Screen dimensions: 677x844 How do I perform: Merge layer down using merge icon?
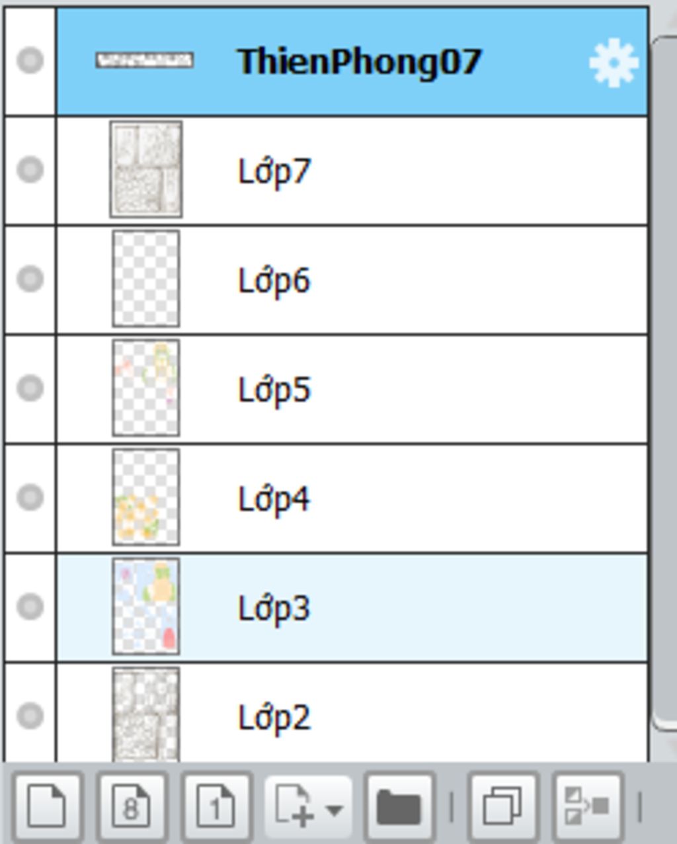pos(588,806)
